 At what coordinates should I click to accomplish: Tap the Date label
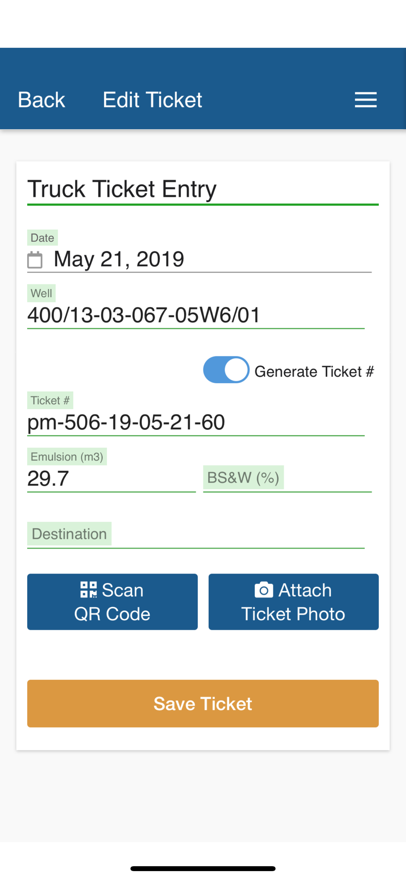click(x=42, y=238)
